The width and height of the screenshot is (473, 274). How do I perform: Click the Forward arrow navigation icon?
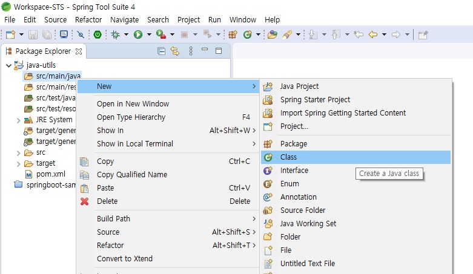(x=395, y=34)
